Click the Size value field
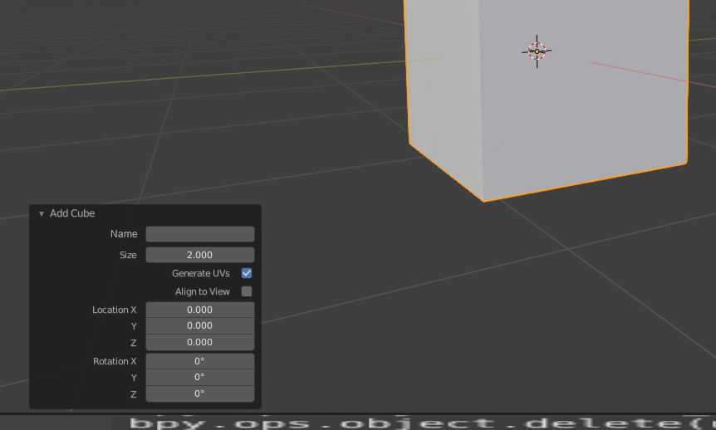This screenshot has height=430, width=716. [200, 255]
